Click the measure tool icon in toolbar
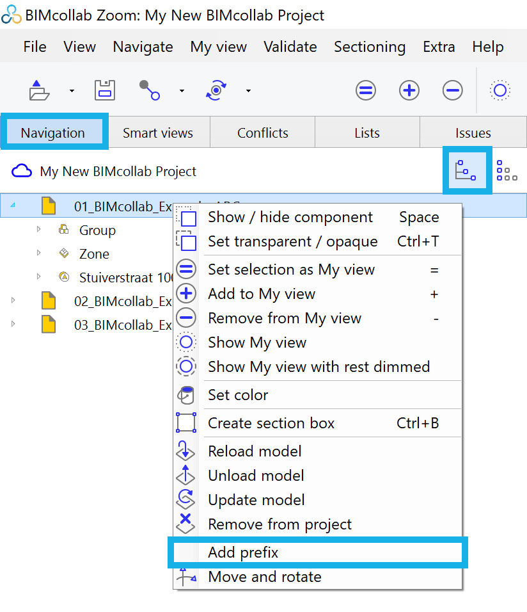Screen dimensions: 527x612 click(x=150, y=90)
